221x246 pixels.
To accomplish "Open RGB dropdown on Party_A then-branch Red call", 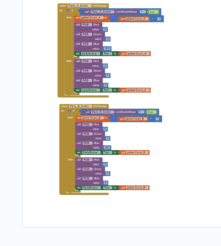I will 87,25.
